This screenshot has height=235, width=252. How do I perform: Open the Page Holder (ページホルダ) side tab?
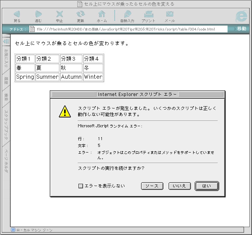coord(6,161)
